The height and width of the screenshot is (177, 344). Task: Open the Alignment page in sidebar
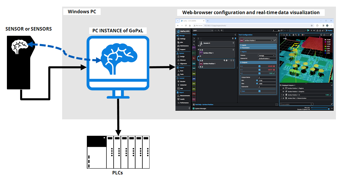tap(183, 63)
